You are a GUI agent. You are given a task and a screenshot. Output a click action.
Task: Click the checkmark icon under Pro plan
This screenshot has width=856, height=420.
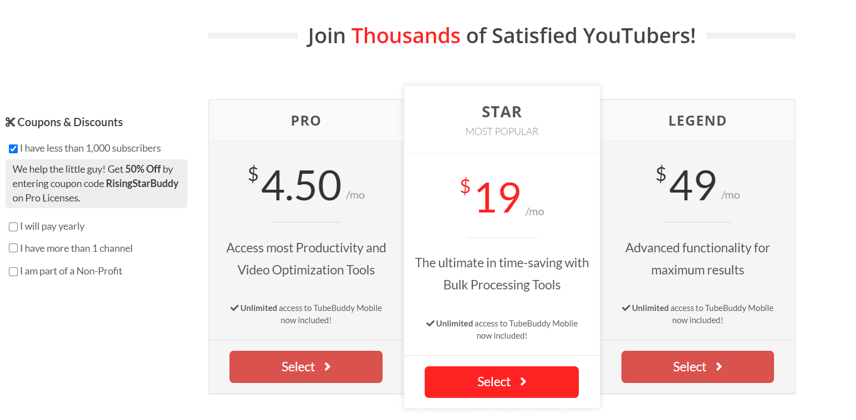235,308
